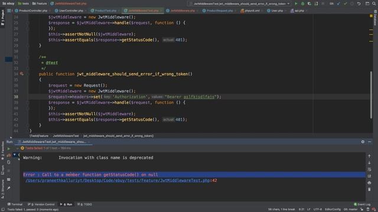Image resolution: width=378 pixels, height=212 pixels.
Task: Click JwtMiddlewareTest breadcrumb under editor
Action: coord(66,136)
